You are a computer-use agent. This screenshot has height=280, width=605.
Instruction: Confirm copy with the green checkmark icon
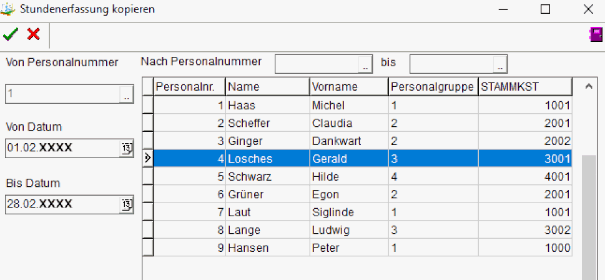[x=11, y=35]
